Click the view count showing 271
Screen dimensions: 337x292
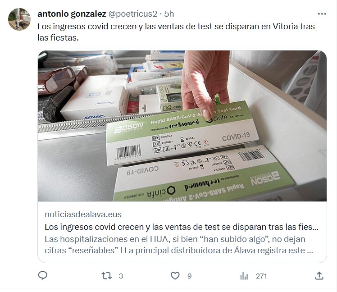pos(261,276)
